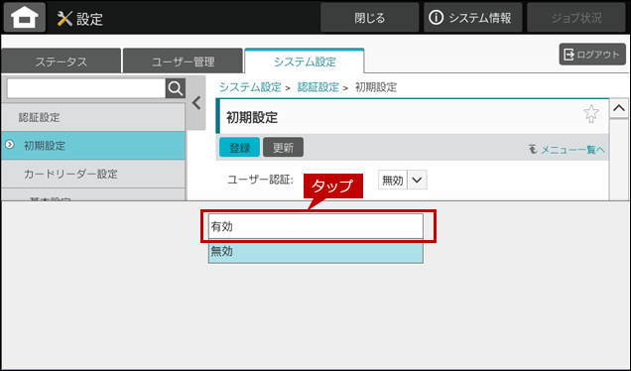
Task: Select the システム設定 tab
Action: click(x=305, y=62)
